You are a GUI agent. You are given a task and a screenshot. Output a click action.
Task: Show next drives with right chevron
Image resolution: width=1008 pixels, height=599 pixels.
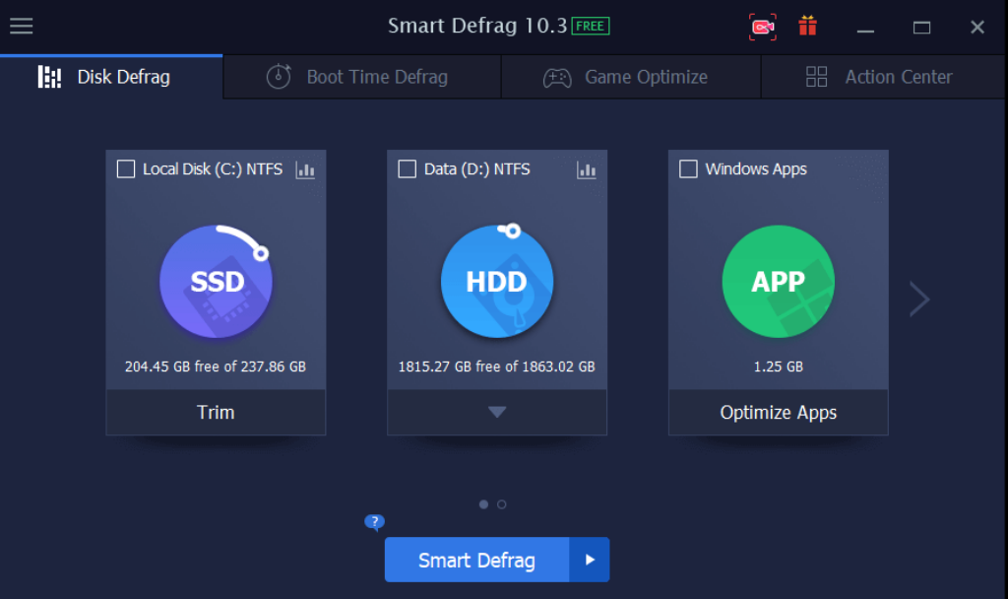919,299
